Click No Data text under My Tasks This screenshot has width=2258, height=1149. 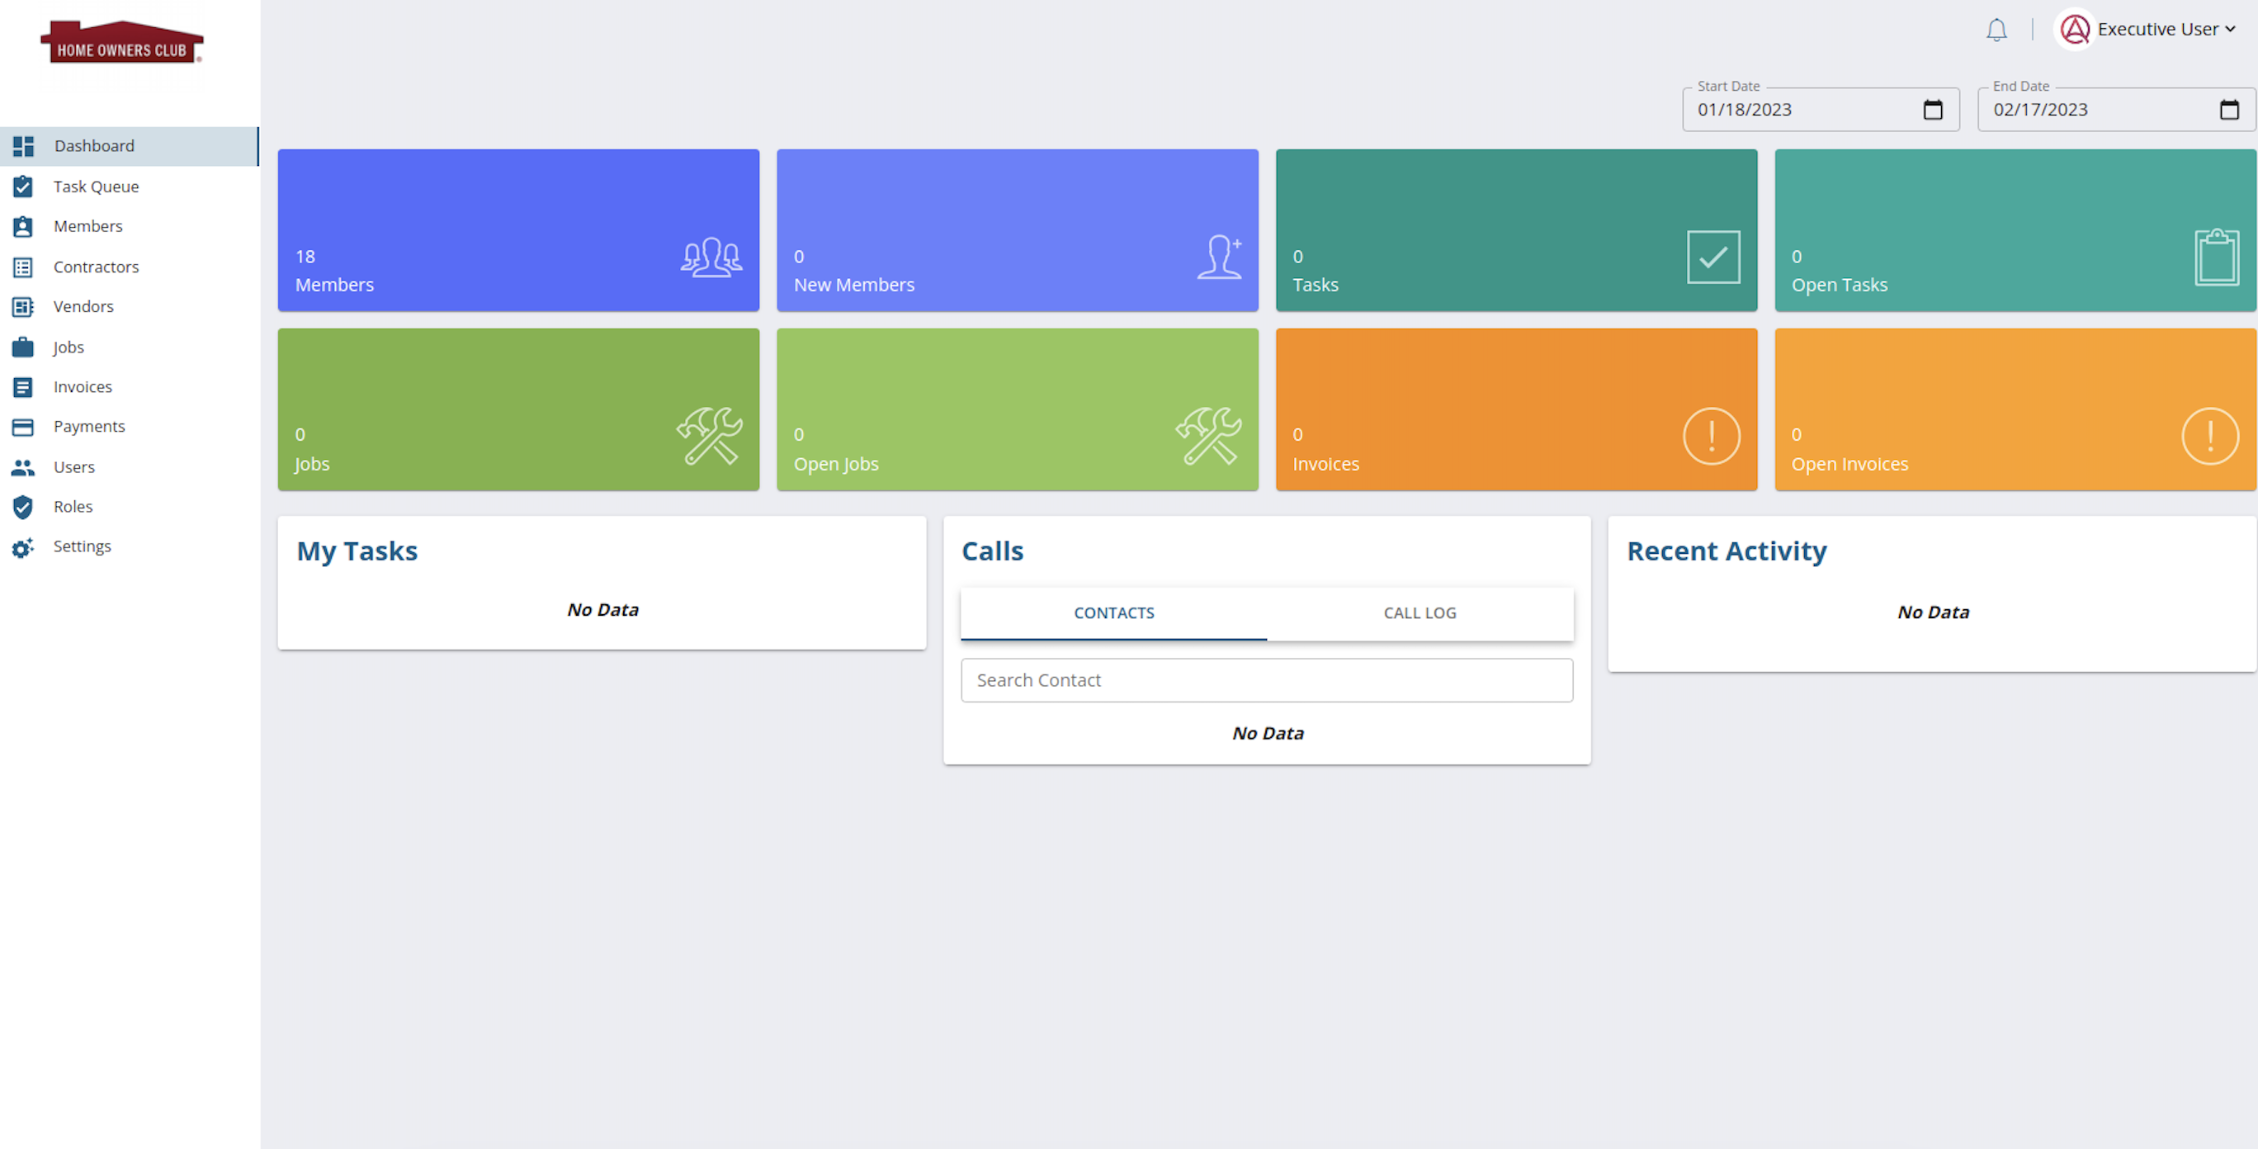pyautogui.click(x=603, y=610)
